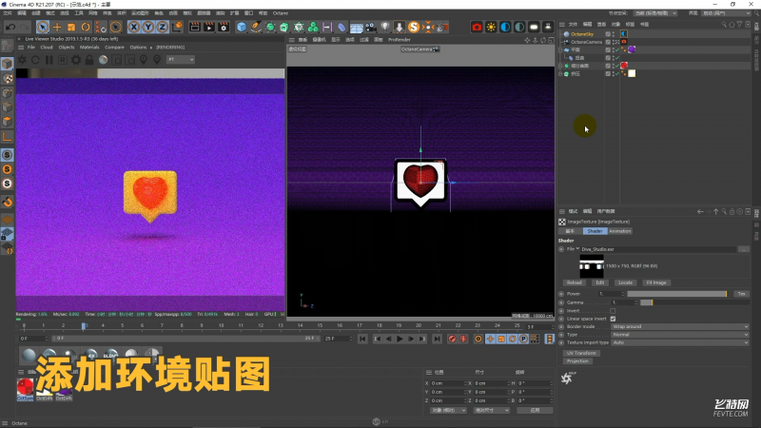
Task: Click the Undo arrow in top toolbar
Action: [10, 28]
